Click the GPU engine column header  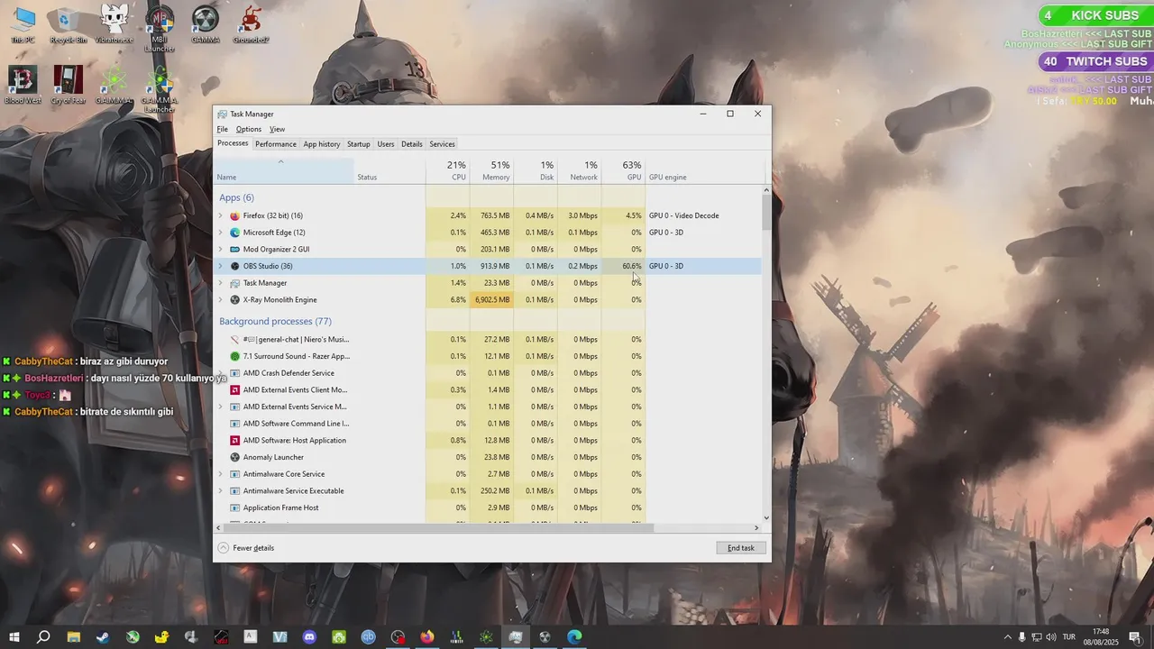click(705, 170)
